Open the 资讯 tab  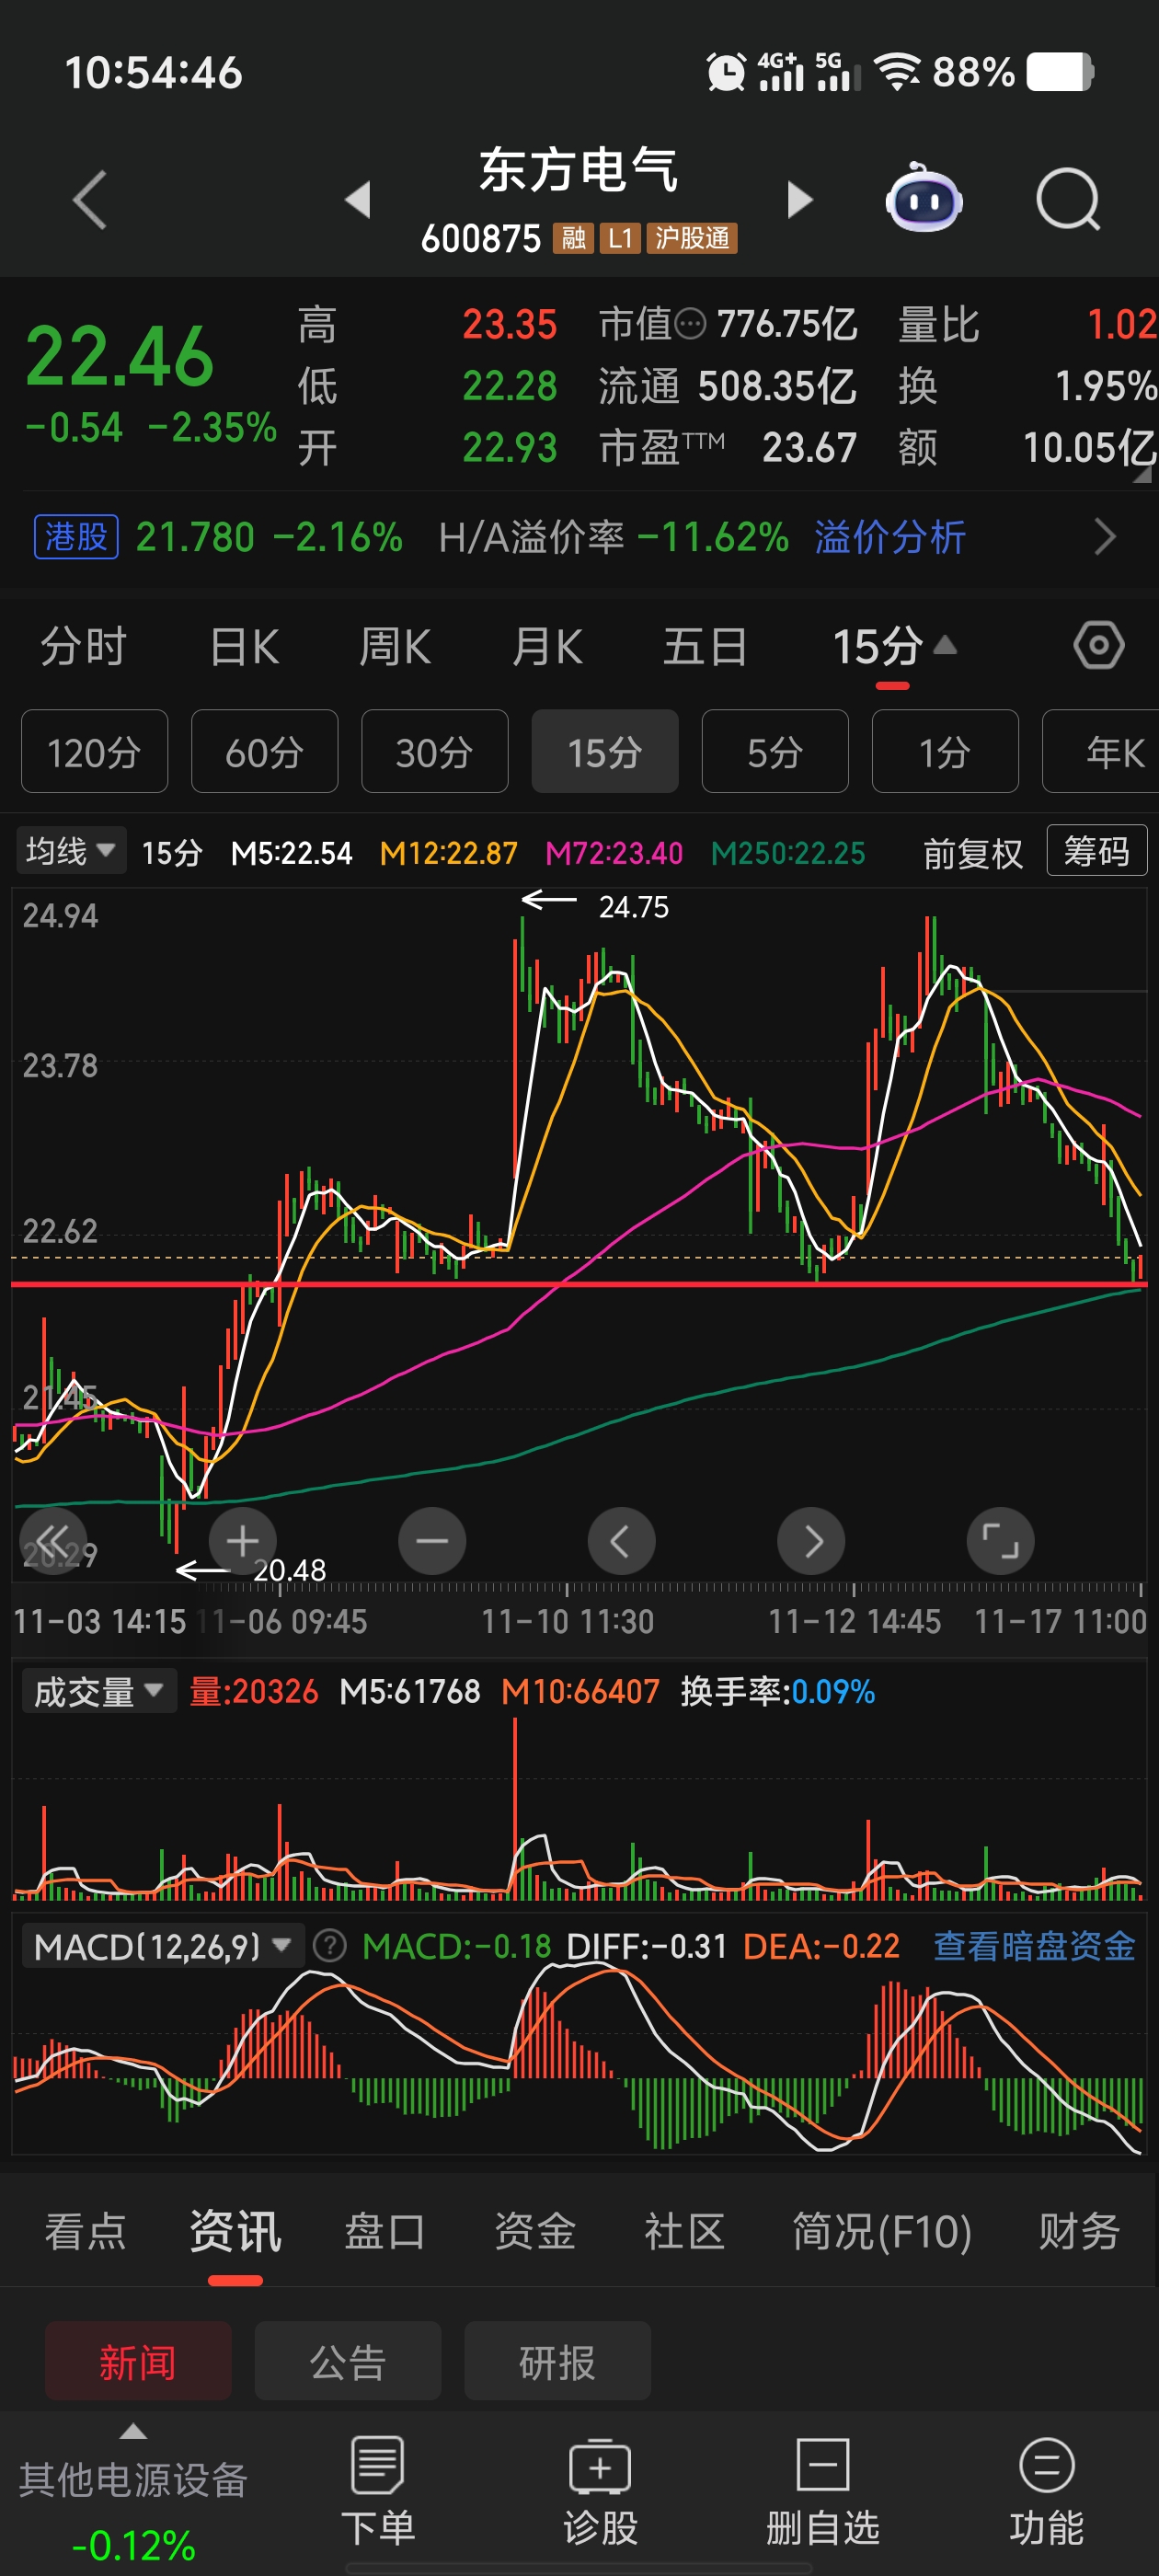pos(235,2231)
